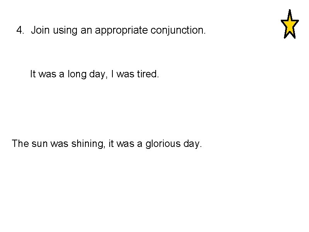Select the word "The" starting the second sentence
Image resolution: width=309 pixels, height=232 pixels.
coord(20,143)
